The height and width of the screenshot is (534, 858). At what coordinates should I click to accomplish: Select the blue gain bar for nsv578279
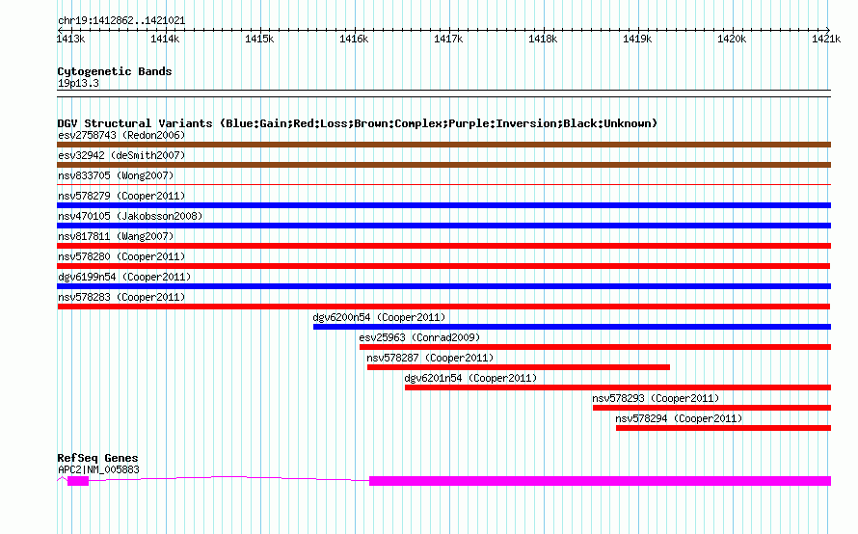click(x=443, y=205)
